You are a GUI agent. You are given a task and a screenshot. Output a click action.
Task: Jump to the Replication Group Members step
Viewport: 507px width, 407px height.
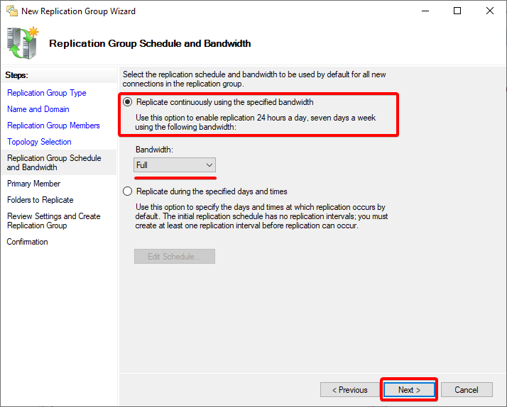[53, 126]
